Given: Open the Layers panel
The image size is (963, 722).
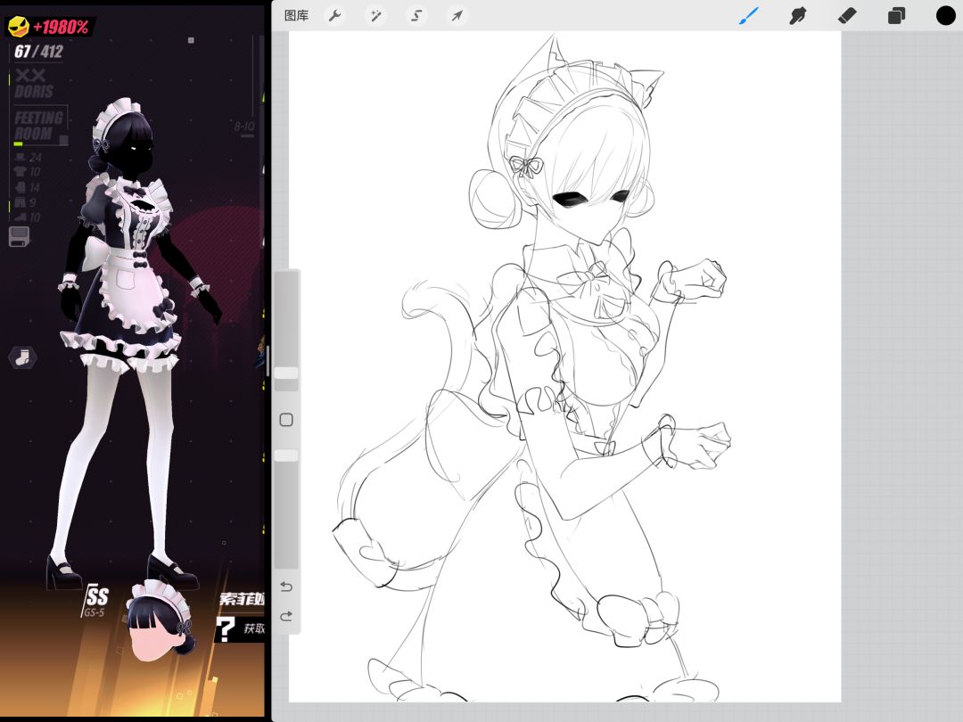Looking at the screenshot, I should click(x=896, y=16).
